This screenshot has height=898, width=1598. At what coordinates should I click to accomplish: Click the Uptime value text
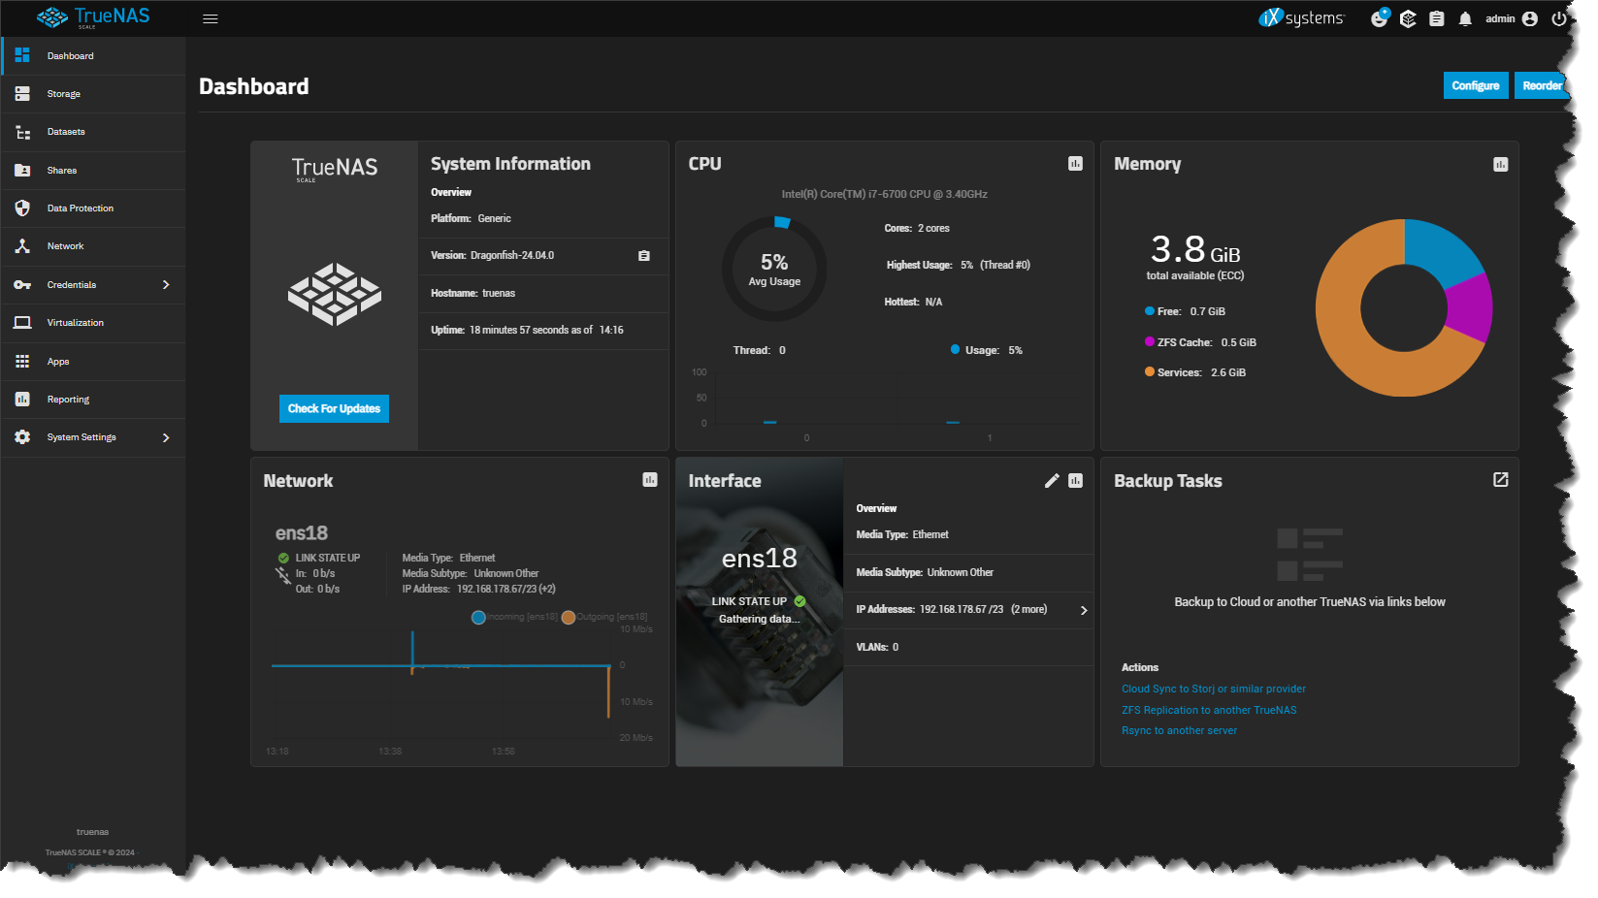pyautogui.click(x=546, y=331)
